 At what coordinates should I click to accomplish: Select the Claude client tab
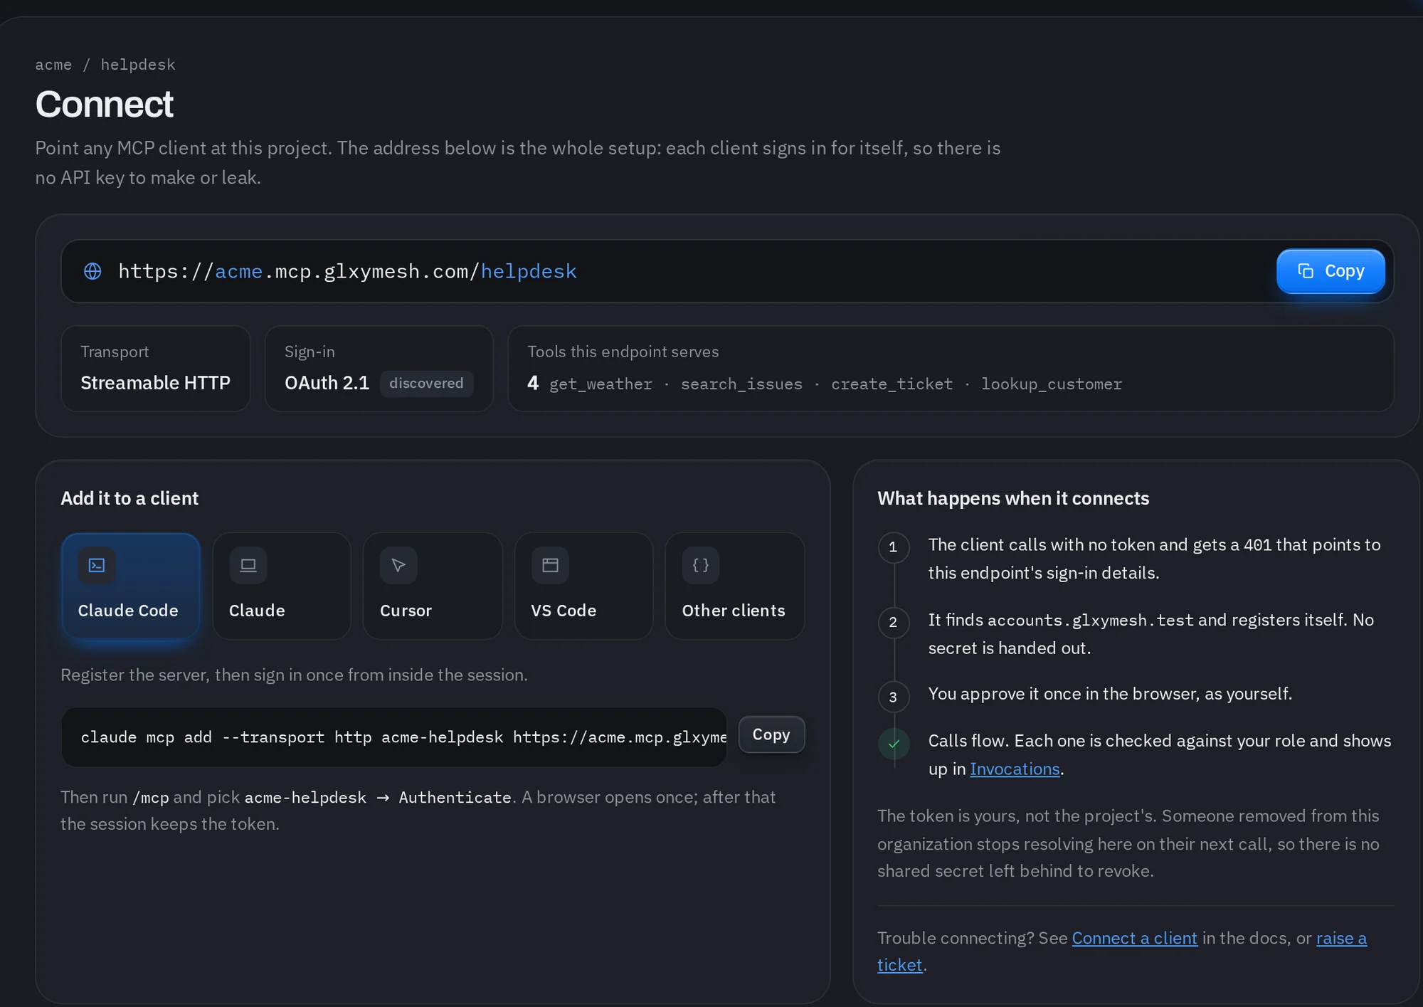pos(282,586)
